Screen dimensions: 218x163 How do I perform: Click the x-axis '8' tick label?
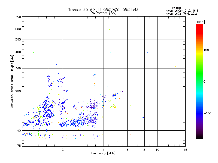pos(144,150)
